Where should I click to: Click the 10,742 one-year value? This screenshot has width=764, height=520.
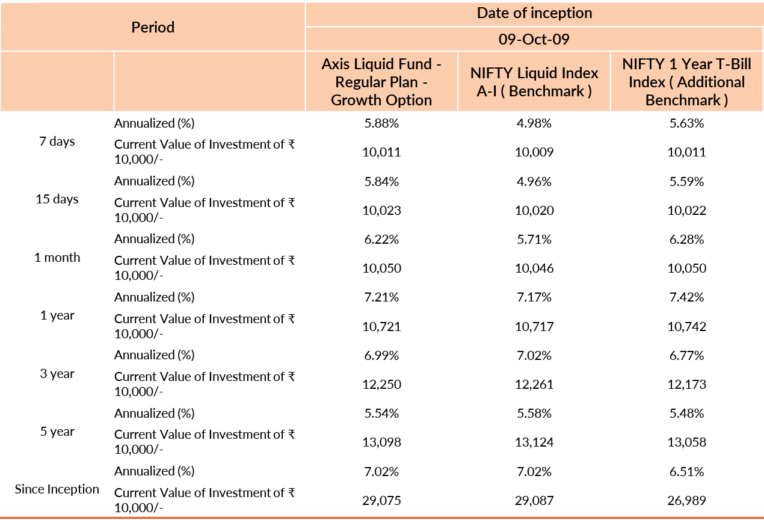(686, 326)
